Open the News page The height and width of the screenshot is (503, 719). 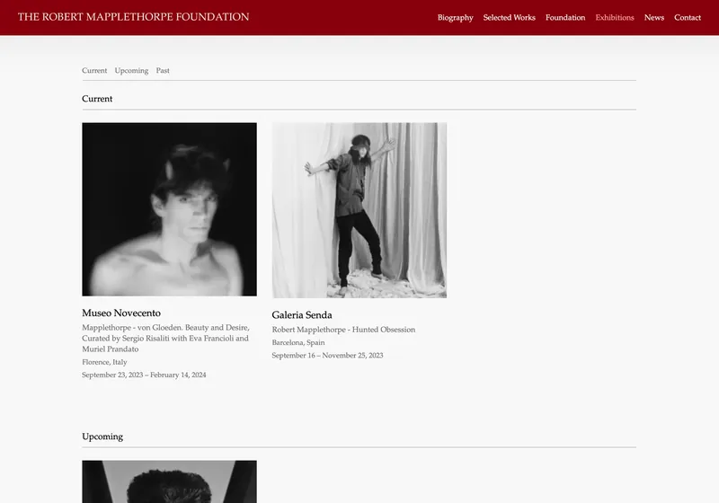pyautogui.click(x=654, y=17)
